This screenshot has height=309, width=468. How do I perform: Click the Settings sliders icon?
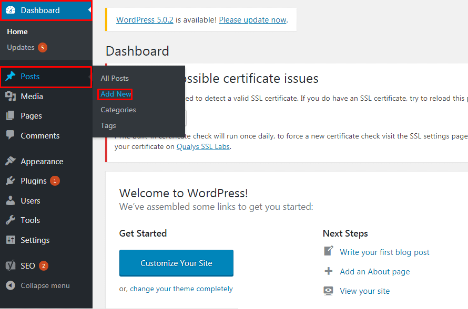(x=11, y=240)
